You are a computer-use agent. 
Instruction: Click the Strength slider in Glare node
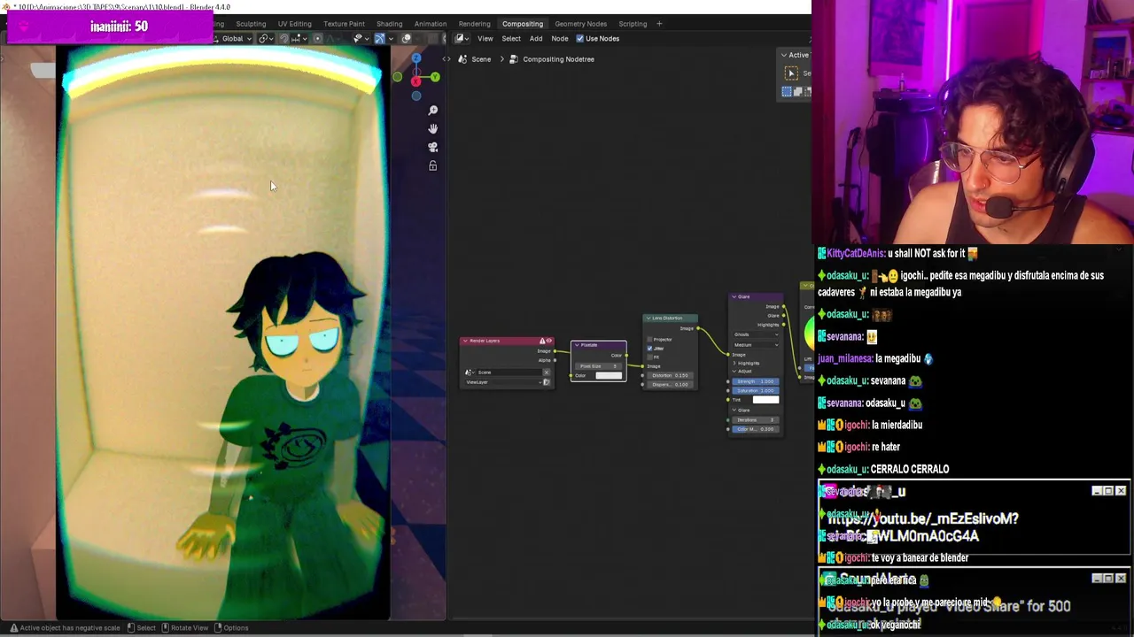[756, 381]
